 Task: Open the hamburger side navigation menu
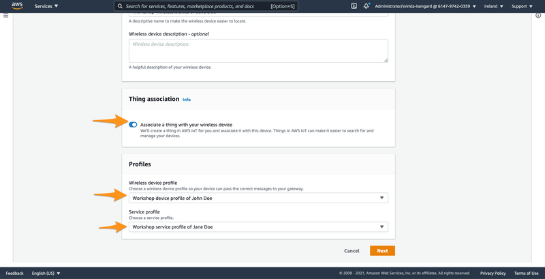(5, 16)
